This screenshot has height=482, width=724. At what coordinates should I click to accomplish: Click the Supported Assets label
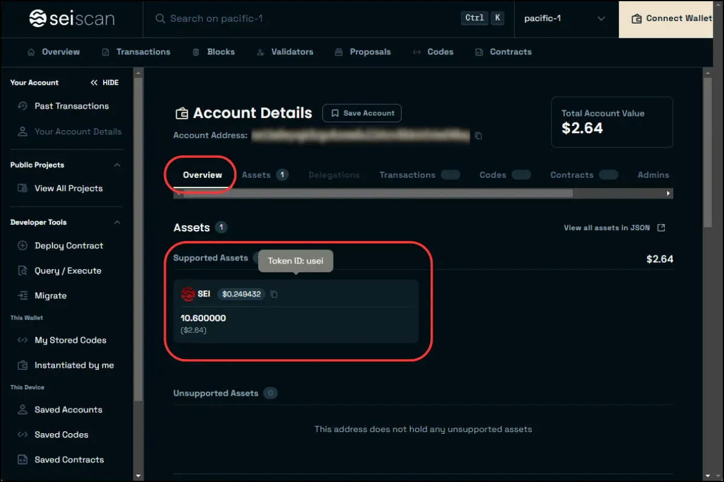pos(211,258)
